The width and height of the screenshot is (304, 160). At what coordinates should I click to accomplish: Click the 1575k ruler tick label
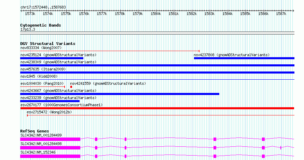[x=66, y=14]
